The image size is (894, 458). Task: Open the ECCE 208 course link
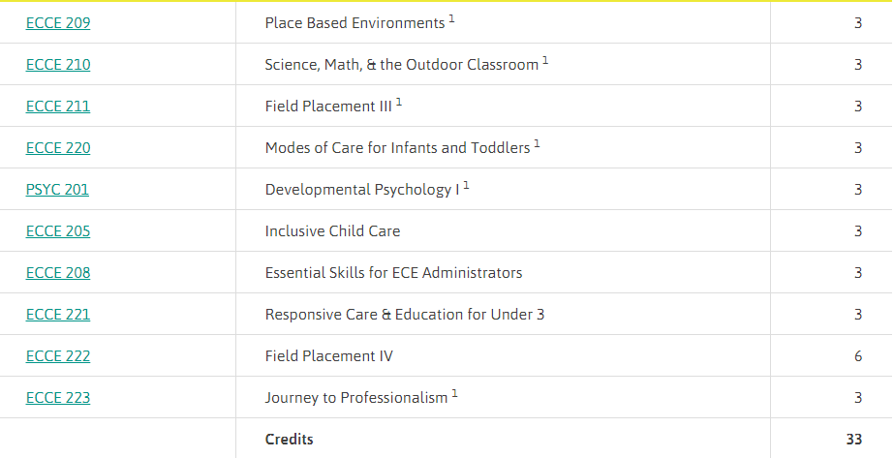[58, 273]
